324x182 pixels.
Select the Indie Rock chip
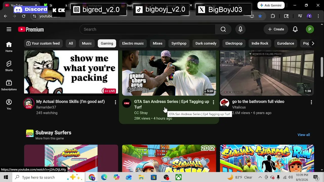260,43
